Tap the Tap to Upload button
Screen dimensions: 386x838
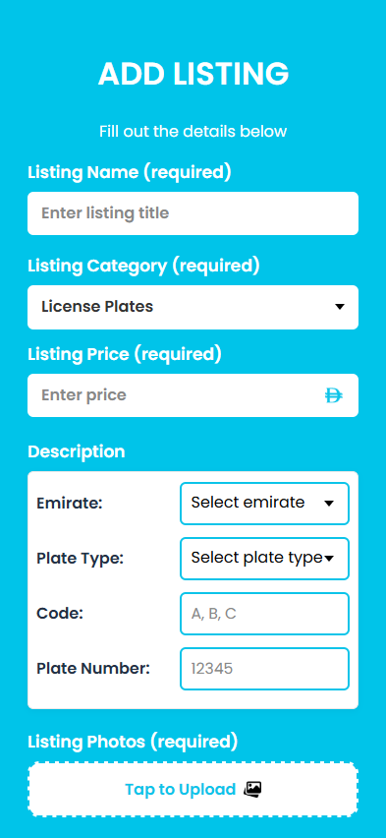(193, 790)
